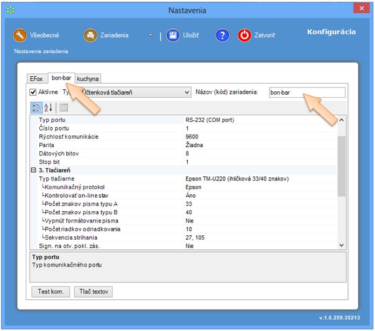The width and height of the screenshot is (375, 331).
Task: Click the red Zatvoriť power icon
Action: click(x=244, y=35)
